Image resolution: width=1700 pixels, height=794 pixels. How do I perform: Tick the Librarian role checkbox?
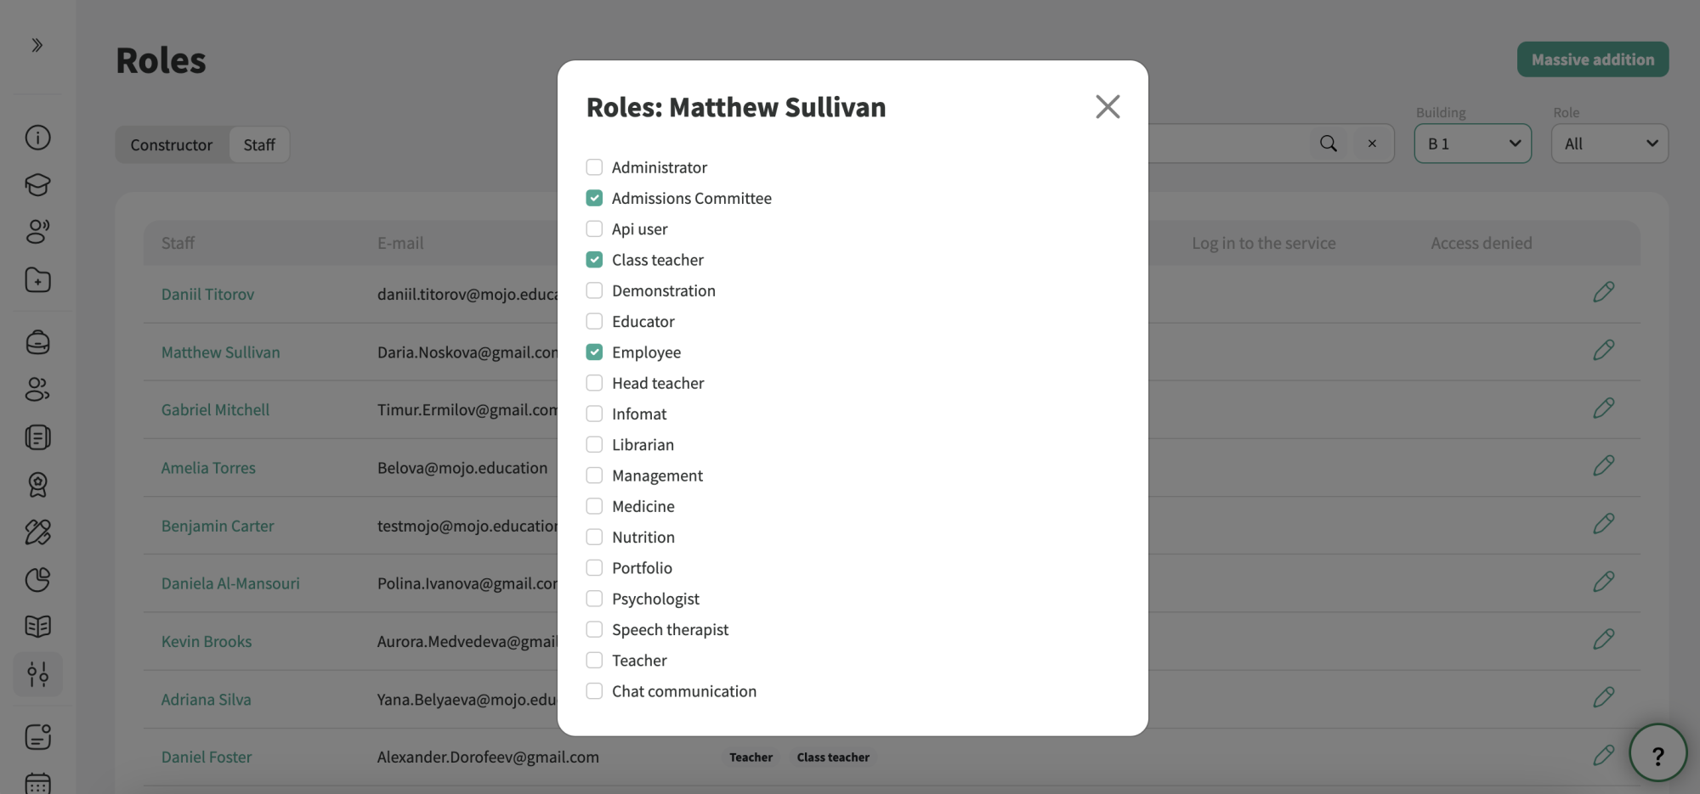coord(594,444)
